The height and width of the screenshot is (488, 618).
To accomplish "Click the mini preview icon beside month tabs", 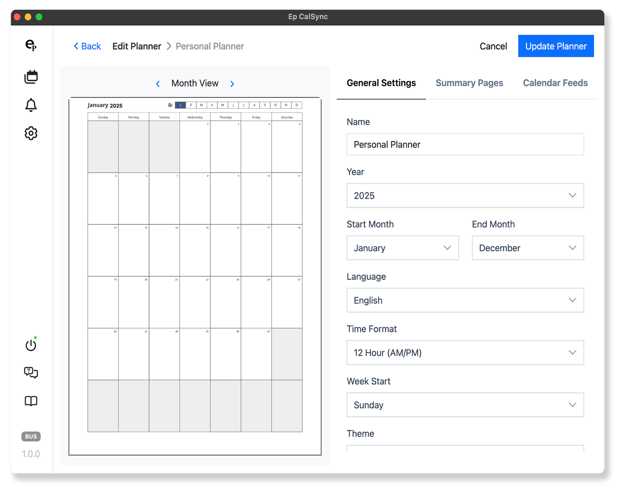I will [170, 105].
